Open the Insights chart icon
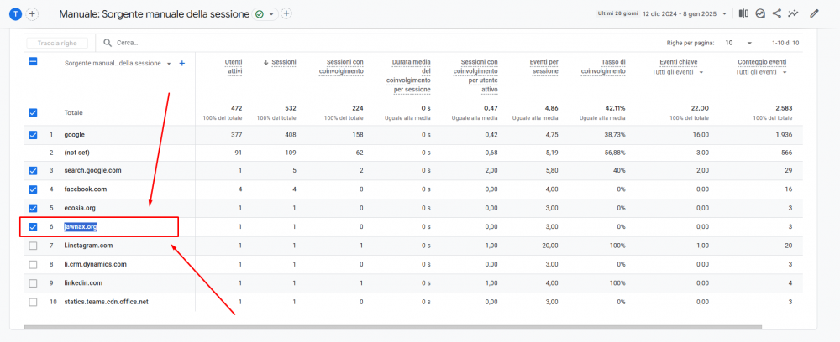The height and width of the screenshot is (342, 840). [x=760, y=13]
